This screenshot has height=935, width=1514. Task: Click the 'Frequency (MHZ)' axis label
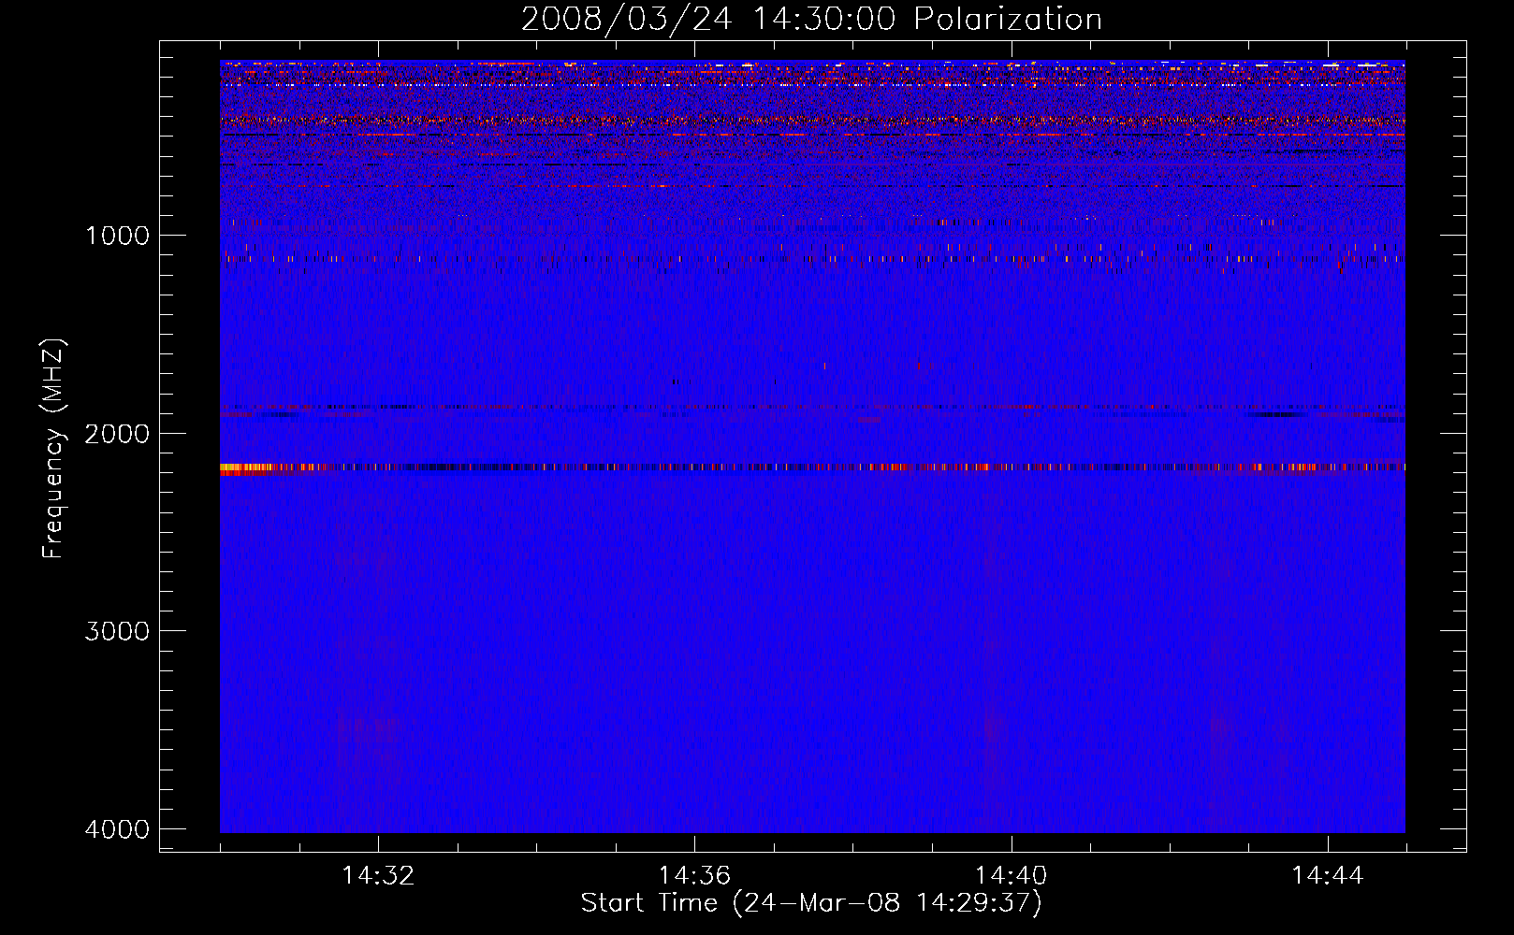coord(53,449)
